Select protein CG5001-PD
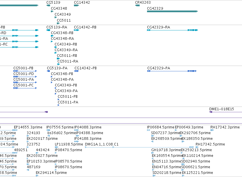 23,74
